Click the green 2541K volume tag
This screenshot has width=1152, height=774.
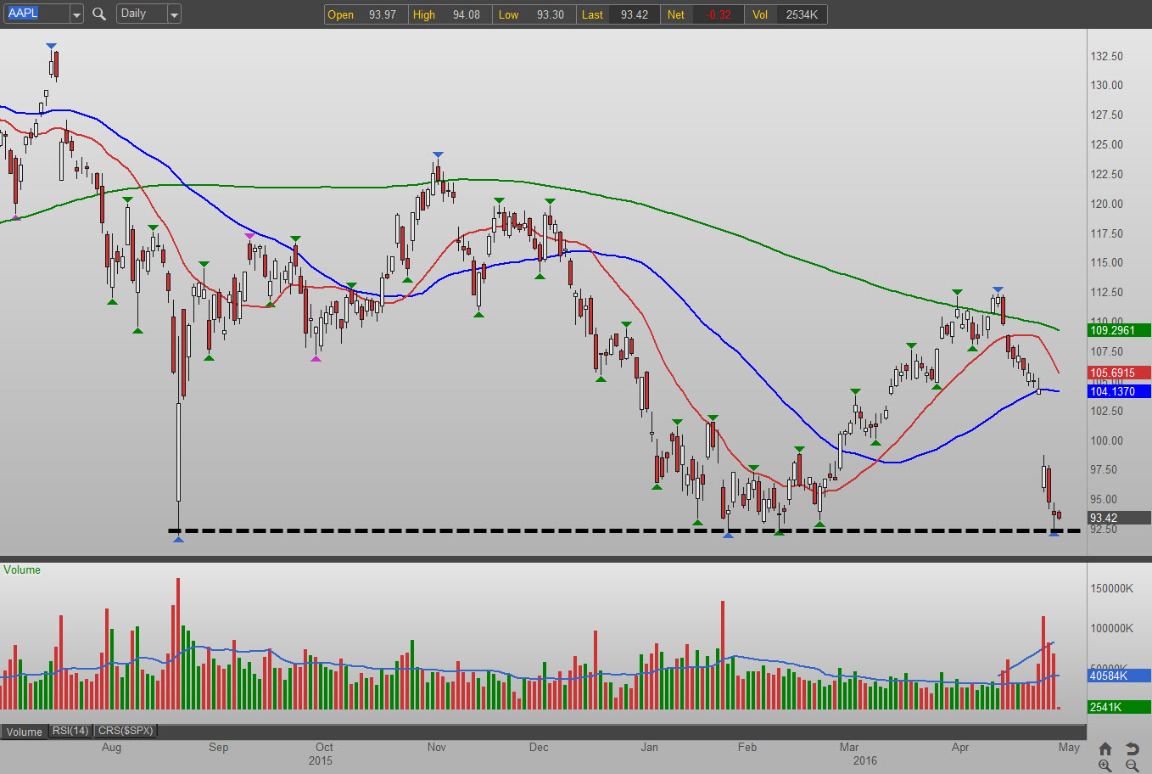coord(1119,707)
